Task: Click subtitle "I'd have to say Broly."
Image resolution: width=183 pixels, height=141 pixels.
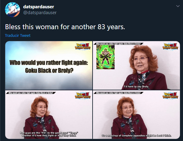Action: pyautogui.click(x=136, y=87)
